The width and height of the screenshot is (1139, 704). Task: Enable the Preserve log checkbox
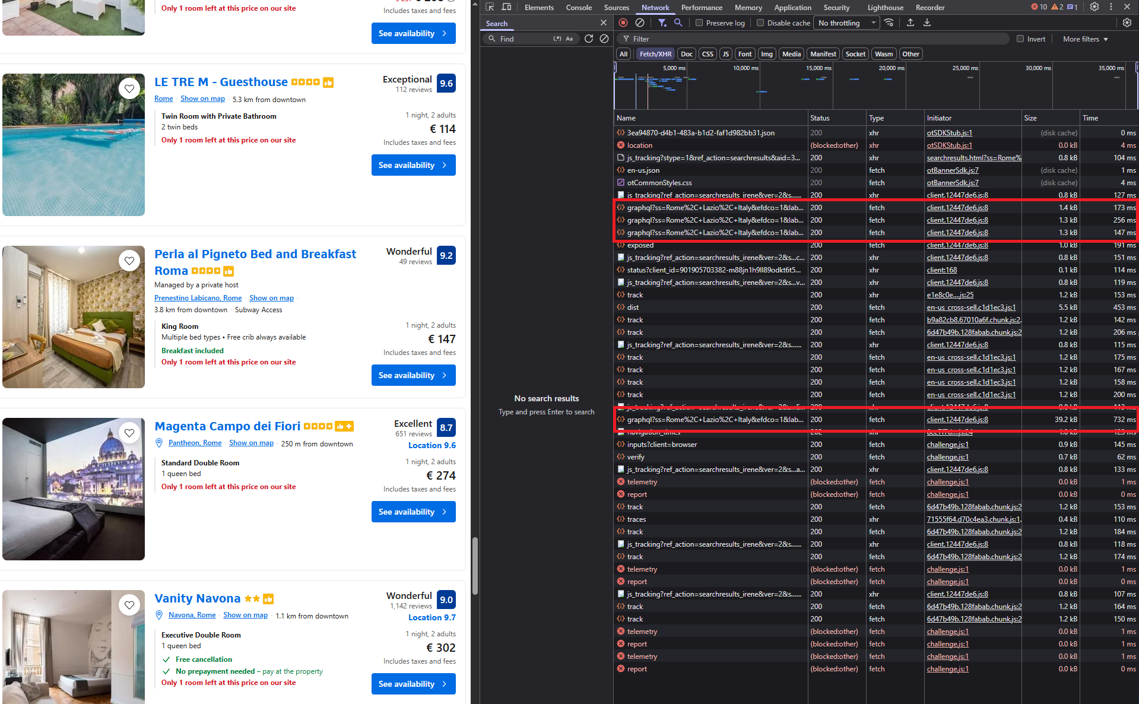click(x=699, y=23)
